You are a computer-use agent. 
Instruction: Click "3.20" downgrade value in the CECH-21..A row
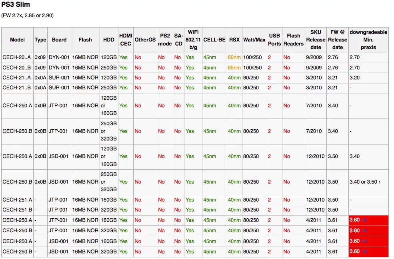(x=354, y=78)
